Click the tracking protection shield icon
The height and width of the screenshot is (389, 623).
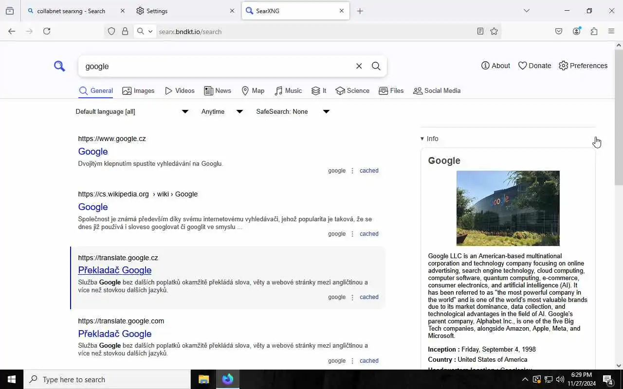click(x=111, y=31)
